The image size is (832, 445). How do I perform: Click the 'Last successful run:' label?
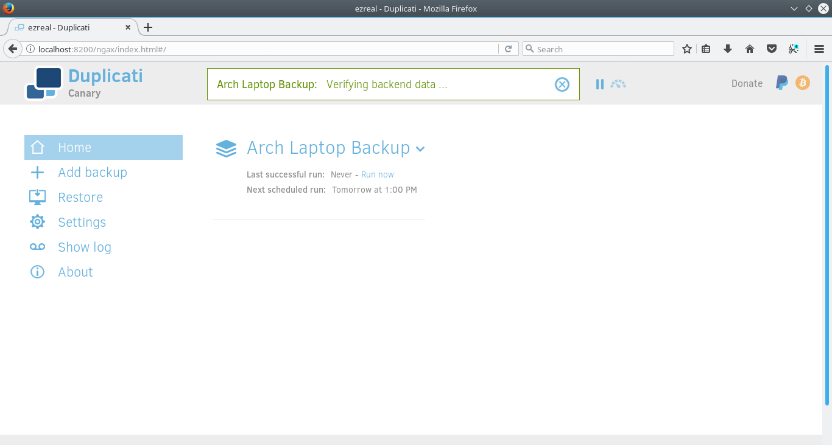click(x=286, y=174)
